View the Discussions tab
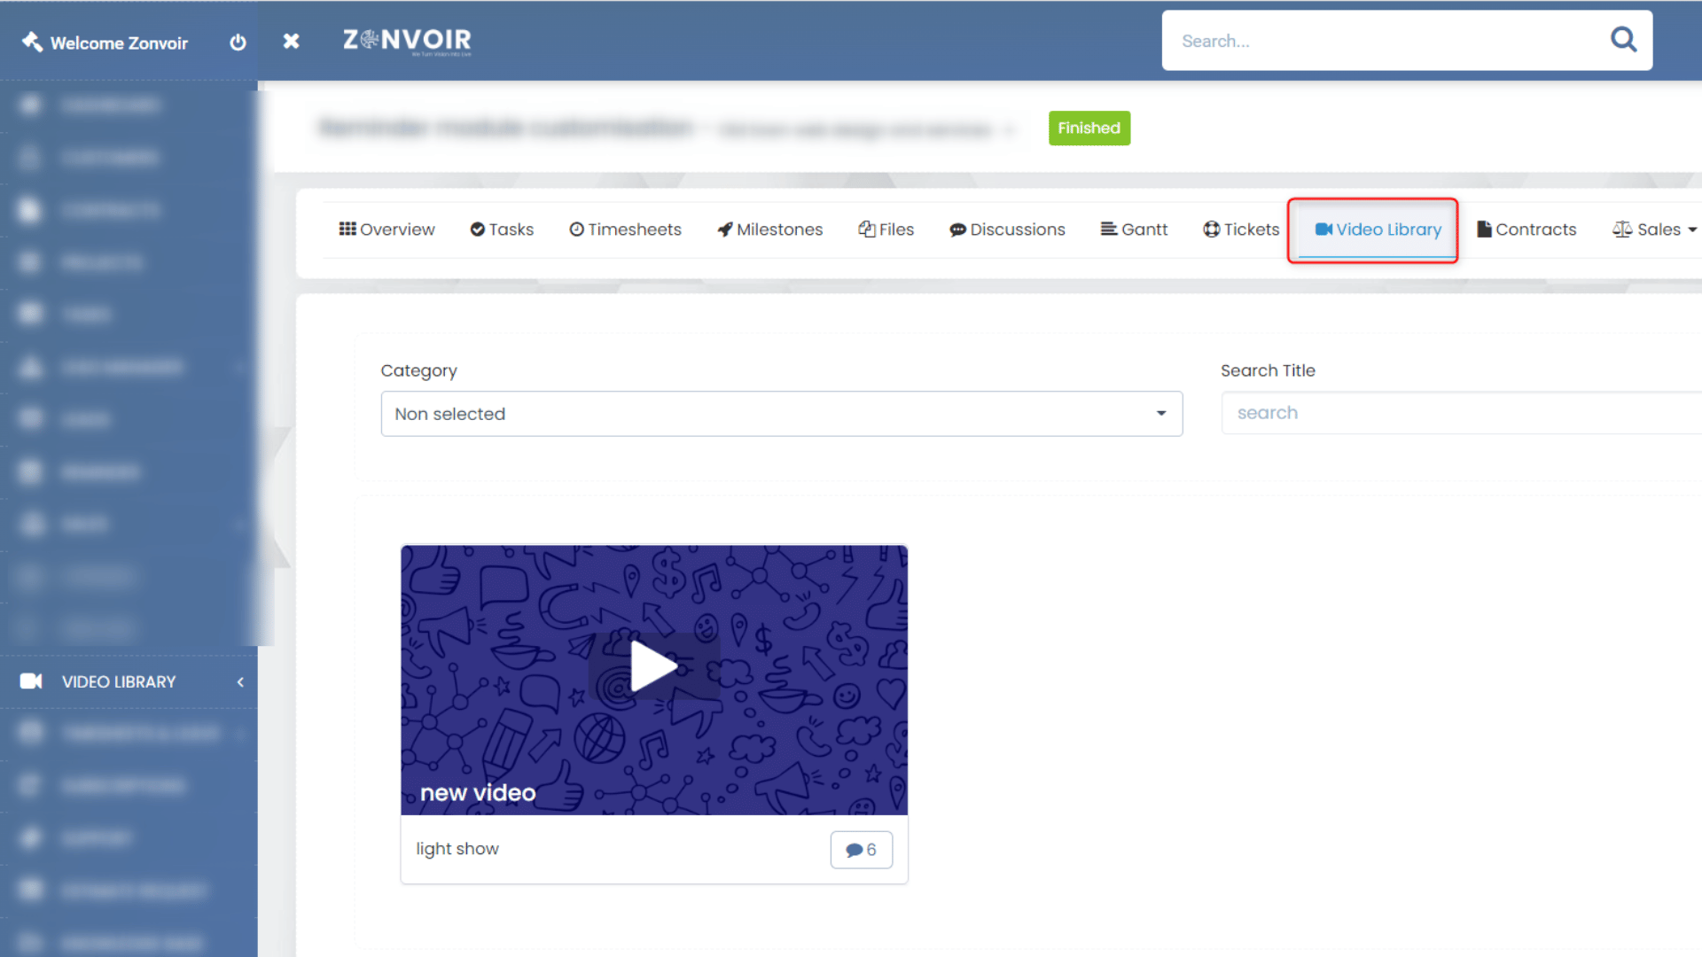Screen dimensions: 1702x957 tap(1007, 230)
